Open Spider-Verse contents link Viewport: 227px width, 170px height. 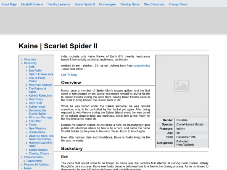(x=37, y=132)
